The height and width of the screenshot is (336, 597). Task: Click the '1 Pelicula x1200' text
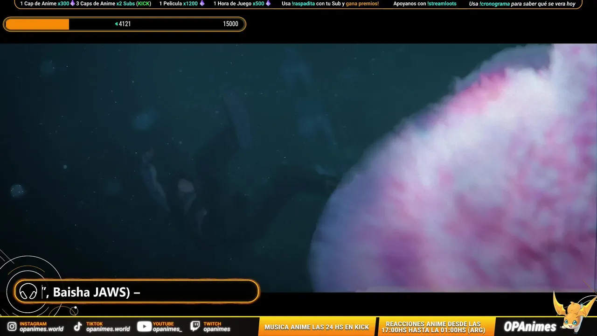point(179,4)
